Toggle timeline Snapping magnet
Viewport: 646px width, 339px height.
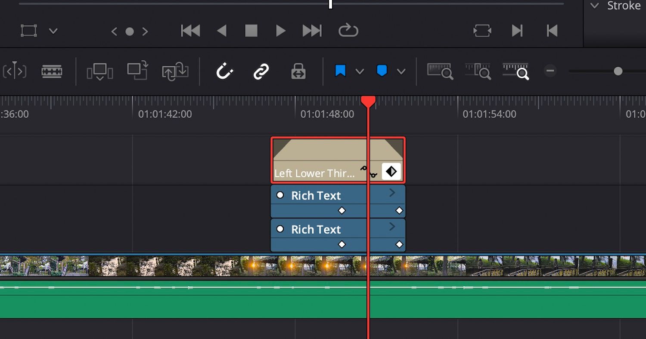tap(224, 71)
